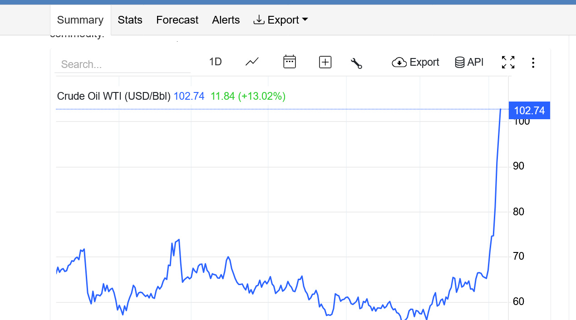Select the 1D timeframe button
This screenshot has width=576, height=320.
click(x=215, y=62)
